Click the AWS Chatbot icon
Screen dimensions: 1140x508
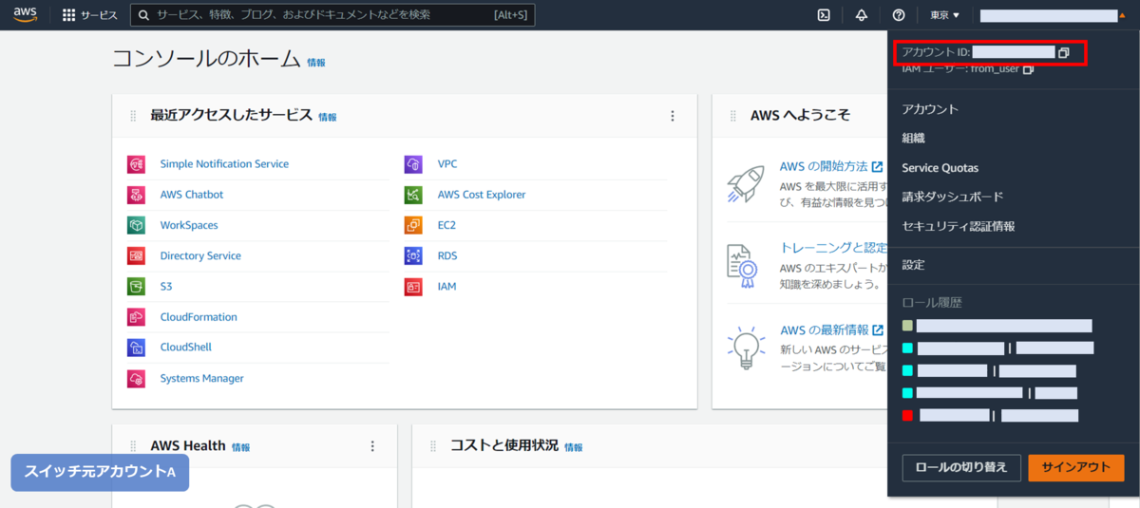(136, 195)
